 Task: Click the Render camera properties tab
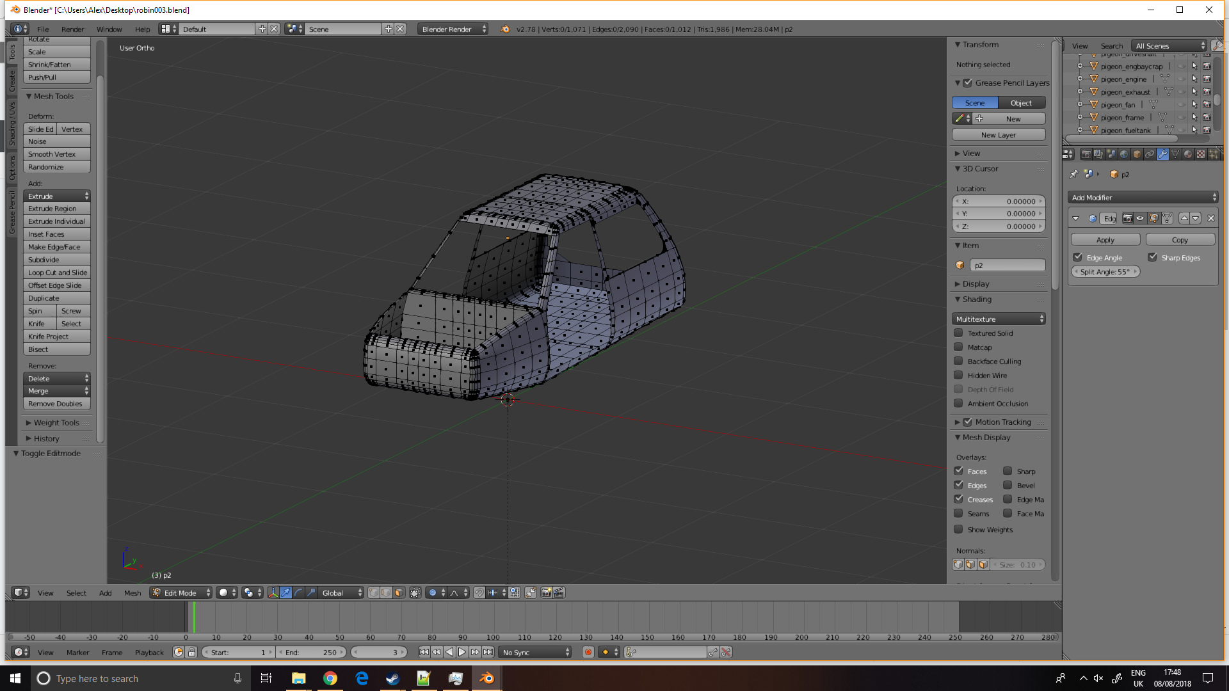[x=1086, y=154]
